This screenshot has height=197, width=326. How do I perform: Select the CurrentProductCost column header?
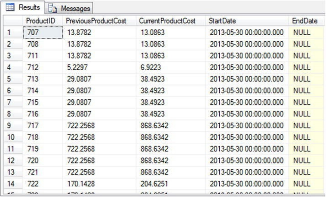[168, 21]
